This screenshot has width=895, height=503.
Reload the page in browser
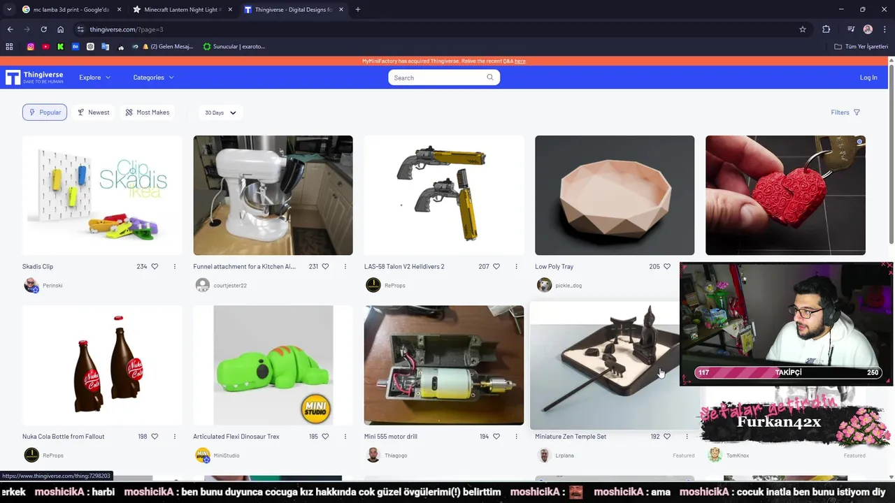tap(43, 29)
